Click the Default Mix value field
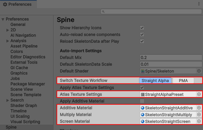This screenshot has height=130, width=203. click(171, 57)
